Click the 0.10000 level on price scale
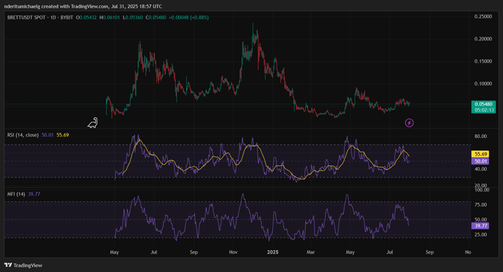The image size is (503, 272). 483,84
